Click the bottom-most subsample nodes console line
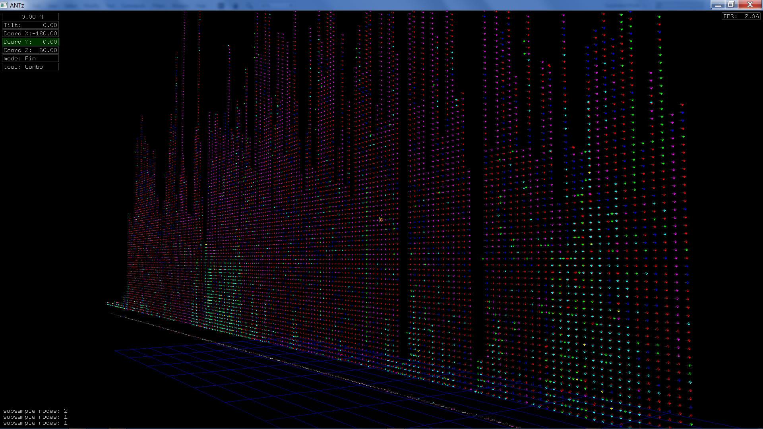Screen dimensions: 763x429 (x=35, y=423)
